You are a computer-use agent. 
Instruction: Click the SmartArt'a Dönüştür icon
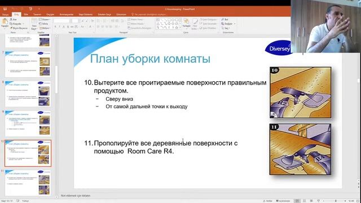pyautogui.click(x=129, y=28)
